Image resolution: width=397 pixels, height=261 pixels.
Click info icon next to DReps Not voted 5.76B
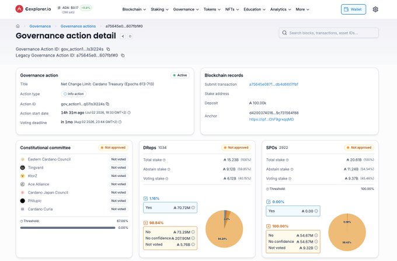193,245
